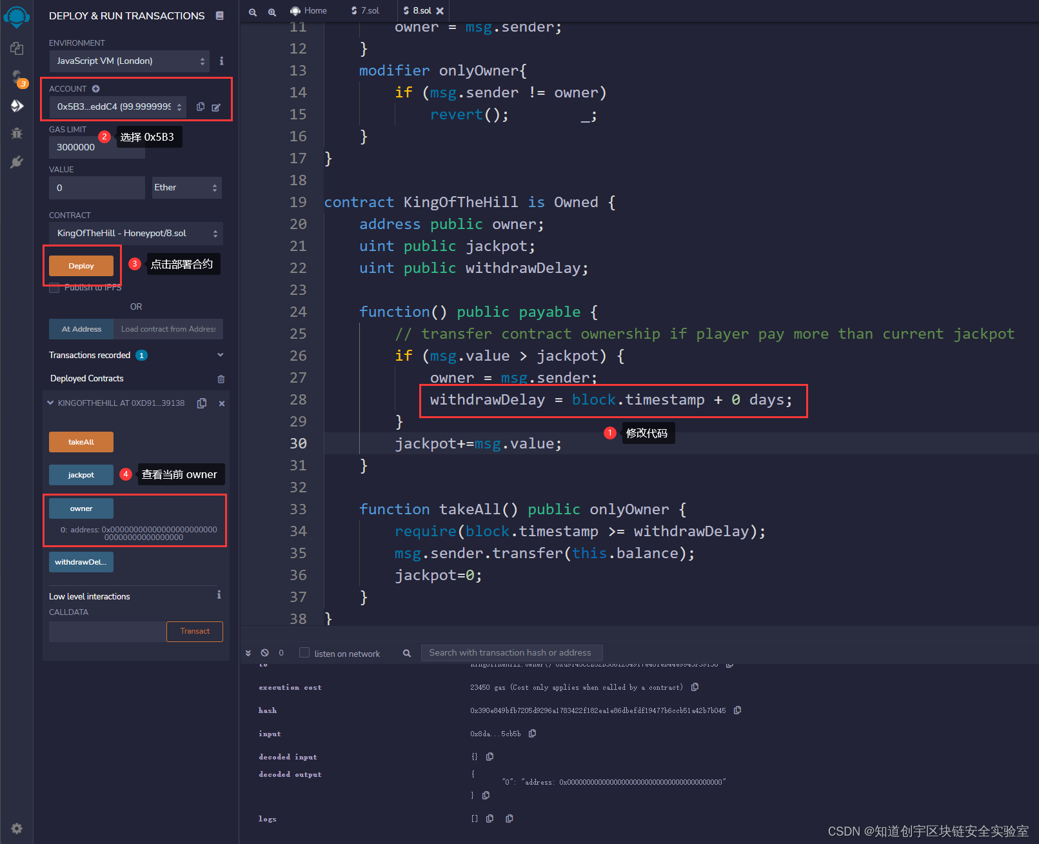Focus the CALLDATA input field
The height and width of the screenshot is (844, 1039).
108,632
